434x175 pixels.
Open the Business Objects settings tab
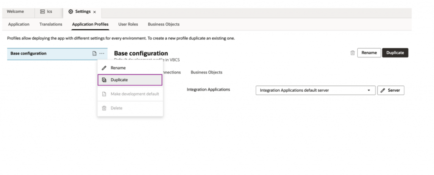164,24
